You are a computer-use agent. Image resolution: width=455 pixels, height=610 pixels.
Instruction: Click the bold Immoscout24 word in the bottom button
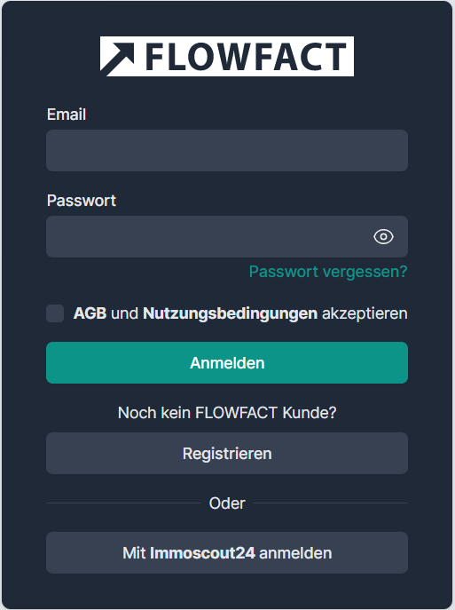pyautogui.click(x=202, y=553)
